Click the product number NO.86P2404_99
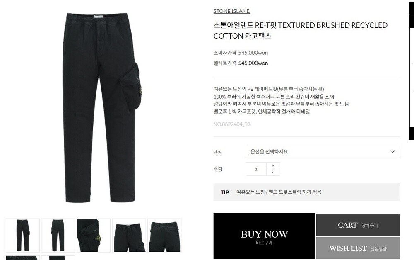The height and width of the screenshot is (260, 414). tap(231, 124)
